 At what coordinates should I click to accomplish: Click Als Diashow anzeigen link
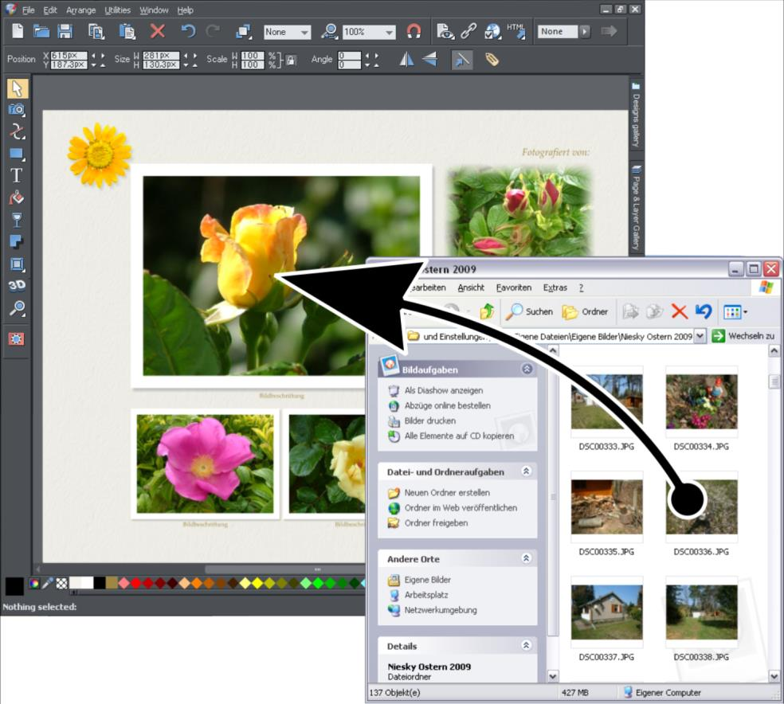444,391
